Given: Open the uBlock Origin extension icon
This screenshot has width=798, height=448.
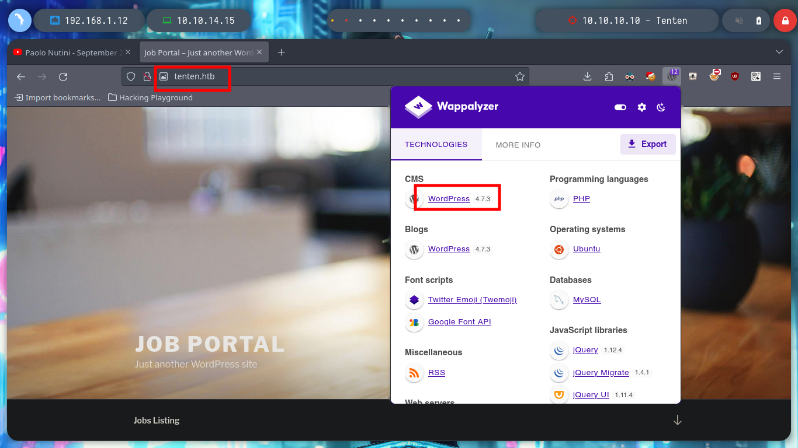Looking at the screenshot, I should coord(735,76).
